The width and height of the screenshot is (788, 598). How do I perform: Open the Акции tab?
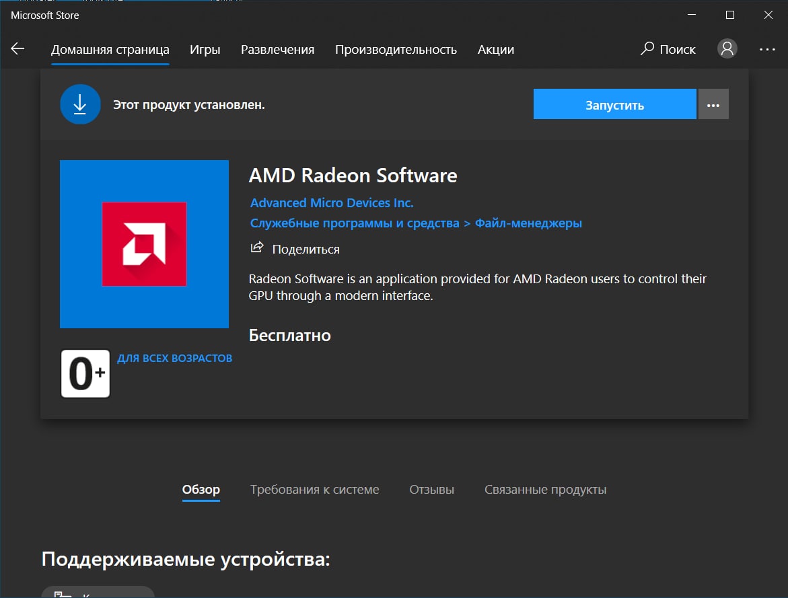coord(495,50)
